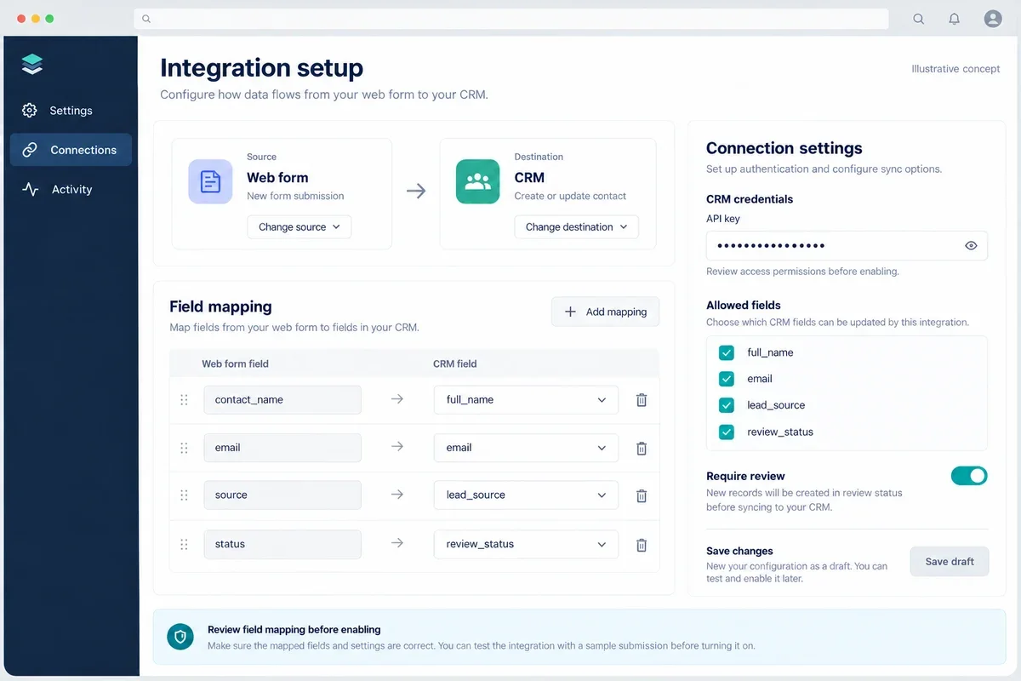This screenshot has width=1021, height=681.
Task: Click the shield icon in review banner
Action: pos(180,637)
